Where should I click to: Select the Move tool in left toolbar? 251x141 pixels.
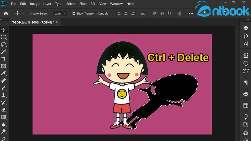point(3,30)
